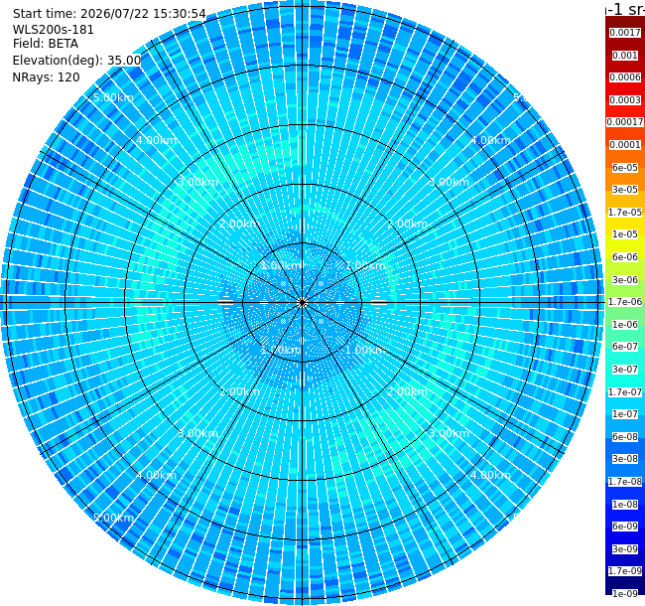The height and width of the screenshot is (606, 645).
Task: Click the lower-left 5.00km range label
Action: click(x=113, y=518)
